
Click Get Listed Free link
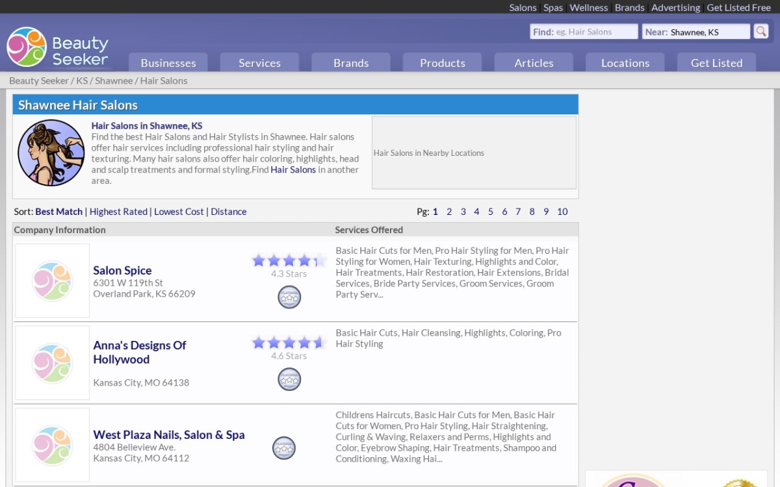pos(739,8)
